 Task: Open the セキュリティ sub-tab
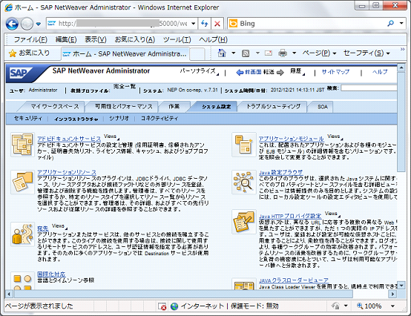(x=28, y=119)
